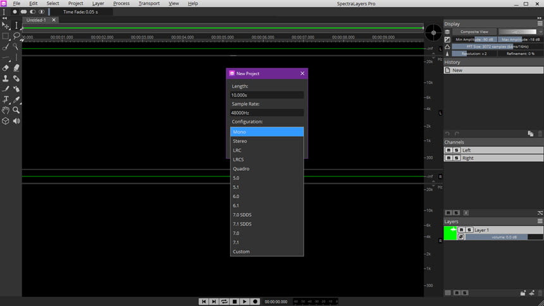Image resolution: width=544 pixels, height=306 pixels.
Task: Select the Heal bandage tool
Action: (16, 78)
